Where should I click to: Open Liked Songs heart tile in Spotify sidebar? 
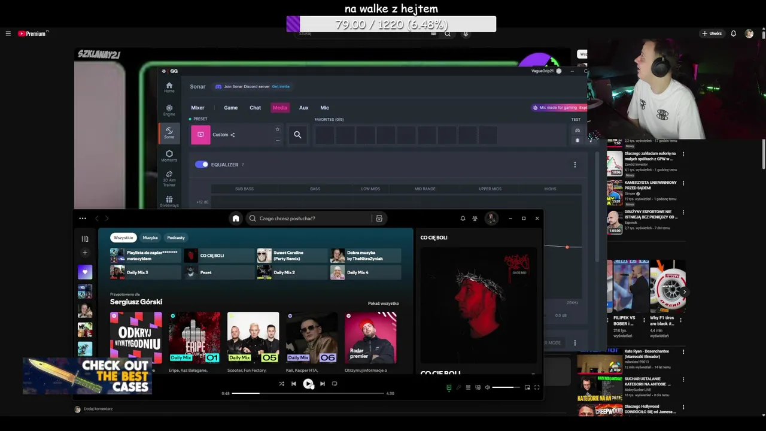coord(85,272)
